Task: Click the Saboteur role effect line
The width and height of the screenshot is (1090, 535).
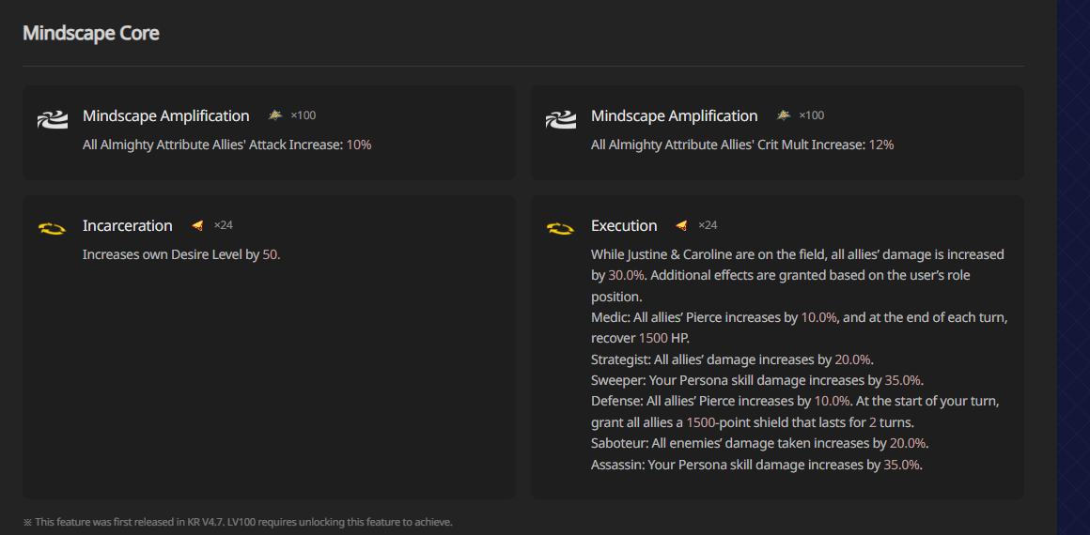Action: 760,443
